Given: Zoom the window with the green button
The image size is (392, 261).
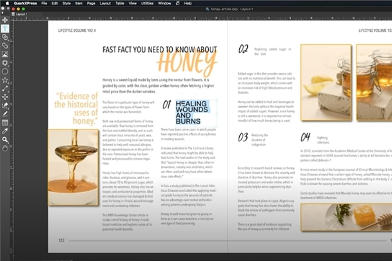Looking at the screenshot, I should 23,9.
